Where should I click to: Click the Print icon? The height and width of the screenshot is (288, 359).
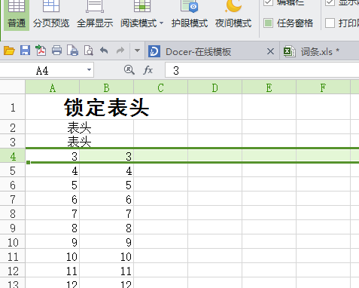point(56,51)
